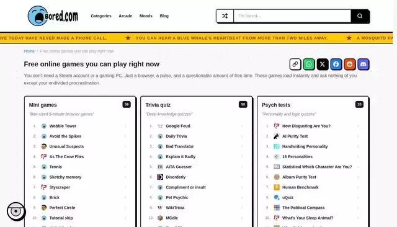Click the Trivia quiz count badge 50
The height and width of the screenshot is (227, 397).
[x=243, y=105]
